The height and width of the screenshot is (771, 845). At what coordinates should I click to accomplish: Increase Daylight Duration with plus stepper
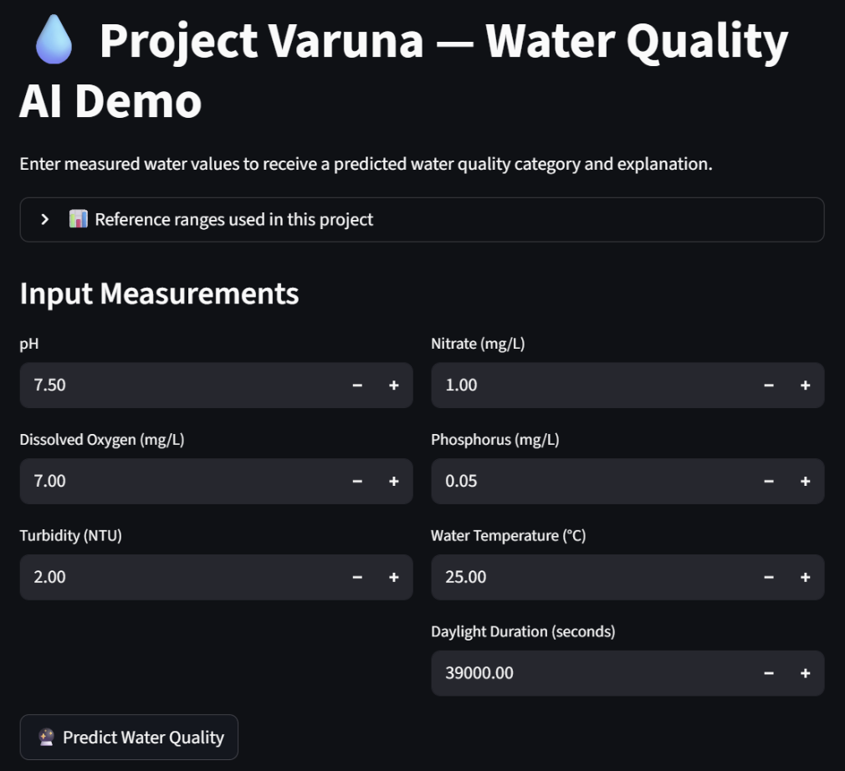tap(805, 673)
